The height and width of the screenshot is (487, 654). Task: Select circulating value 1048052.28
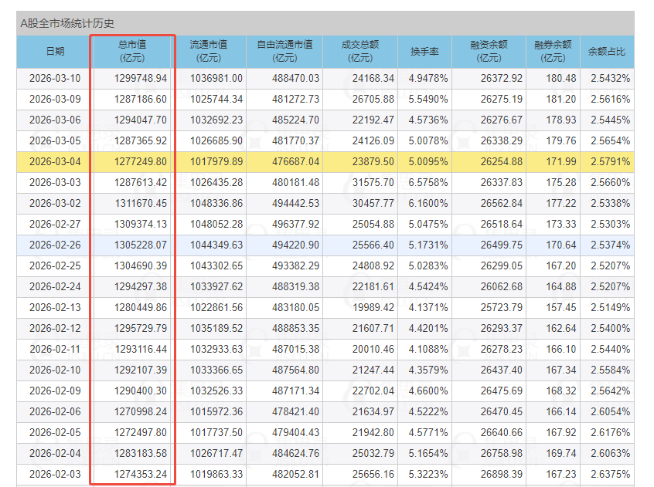[216, 224]
